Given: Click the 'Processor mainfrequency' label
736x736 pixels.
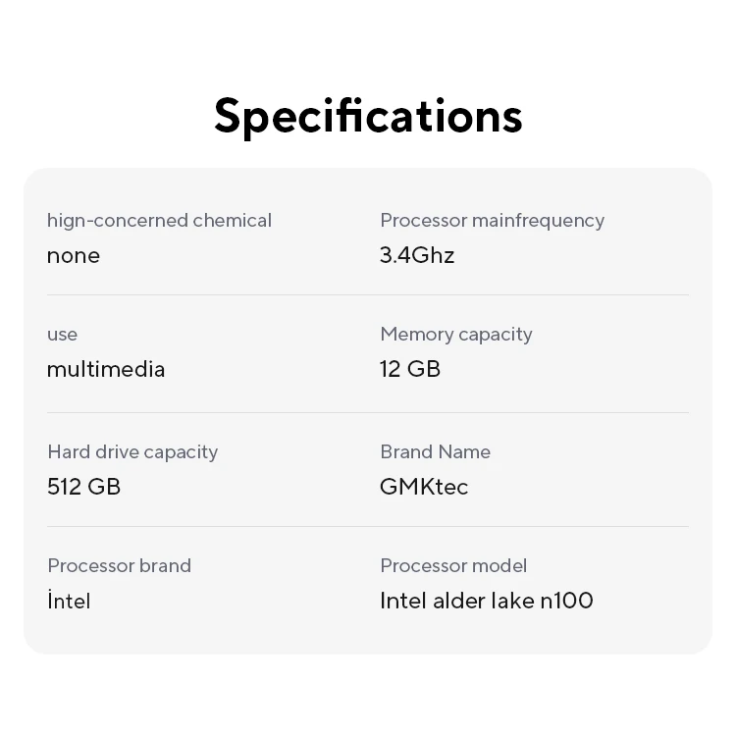Looking at the screenshot, I should (x=492, y=221).
